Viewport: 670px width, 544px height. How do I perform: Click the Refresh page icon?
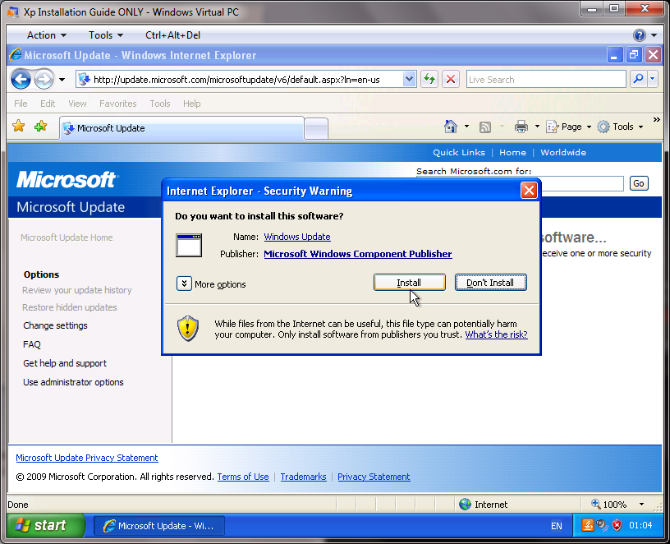[x=429, y=79]
